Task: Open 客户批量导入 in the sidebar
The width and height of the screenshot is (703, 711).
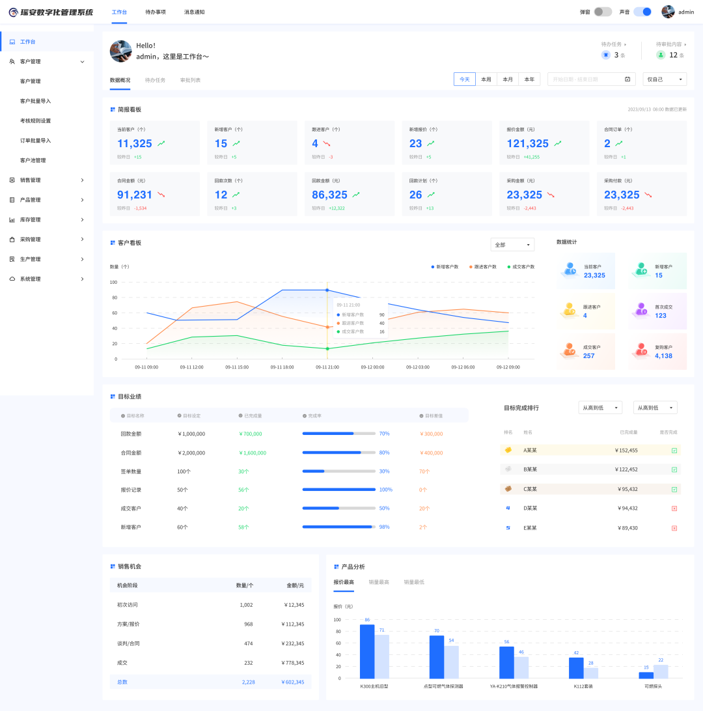Action: (35, 101)
